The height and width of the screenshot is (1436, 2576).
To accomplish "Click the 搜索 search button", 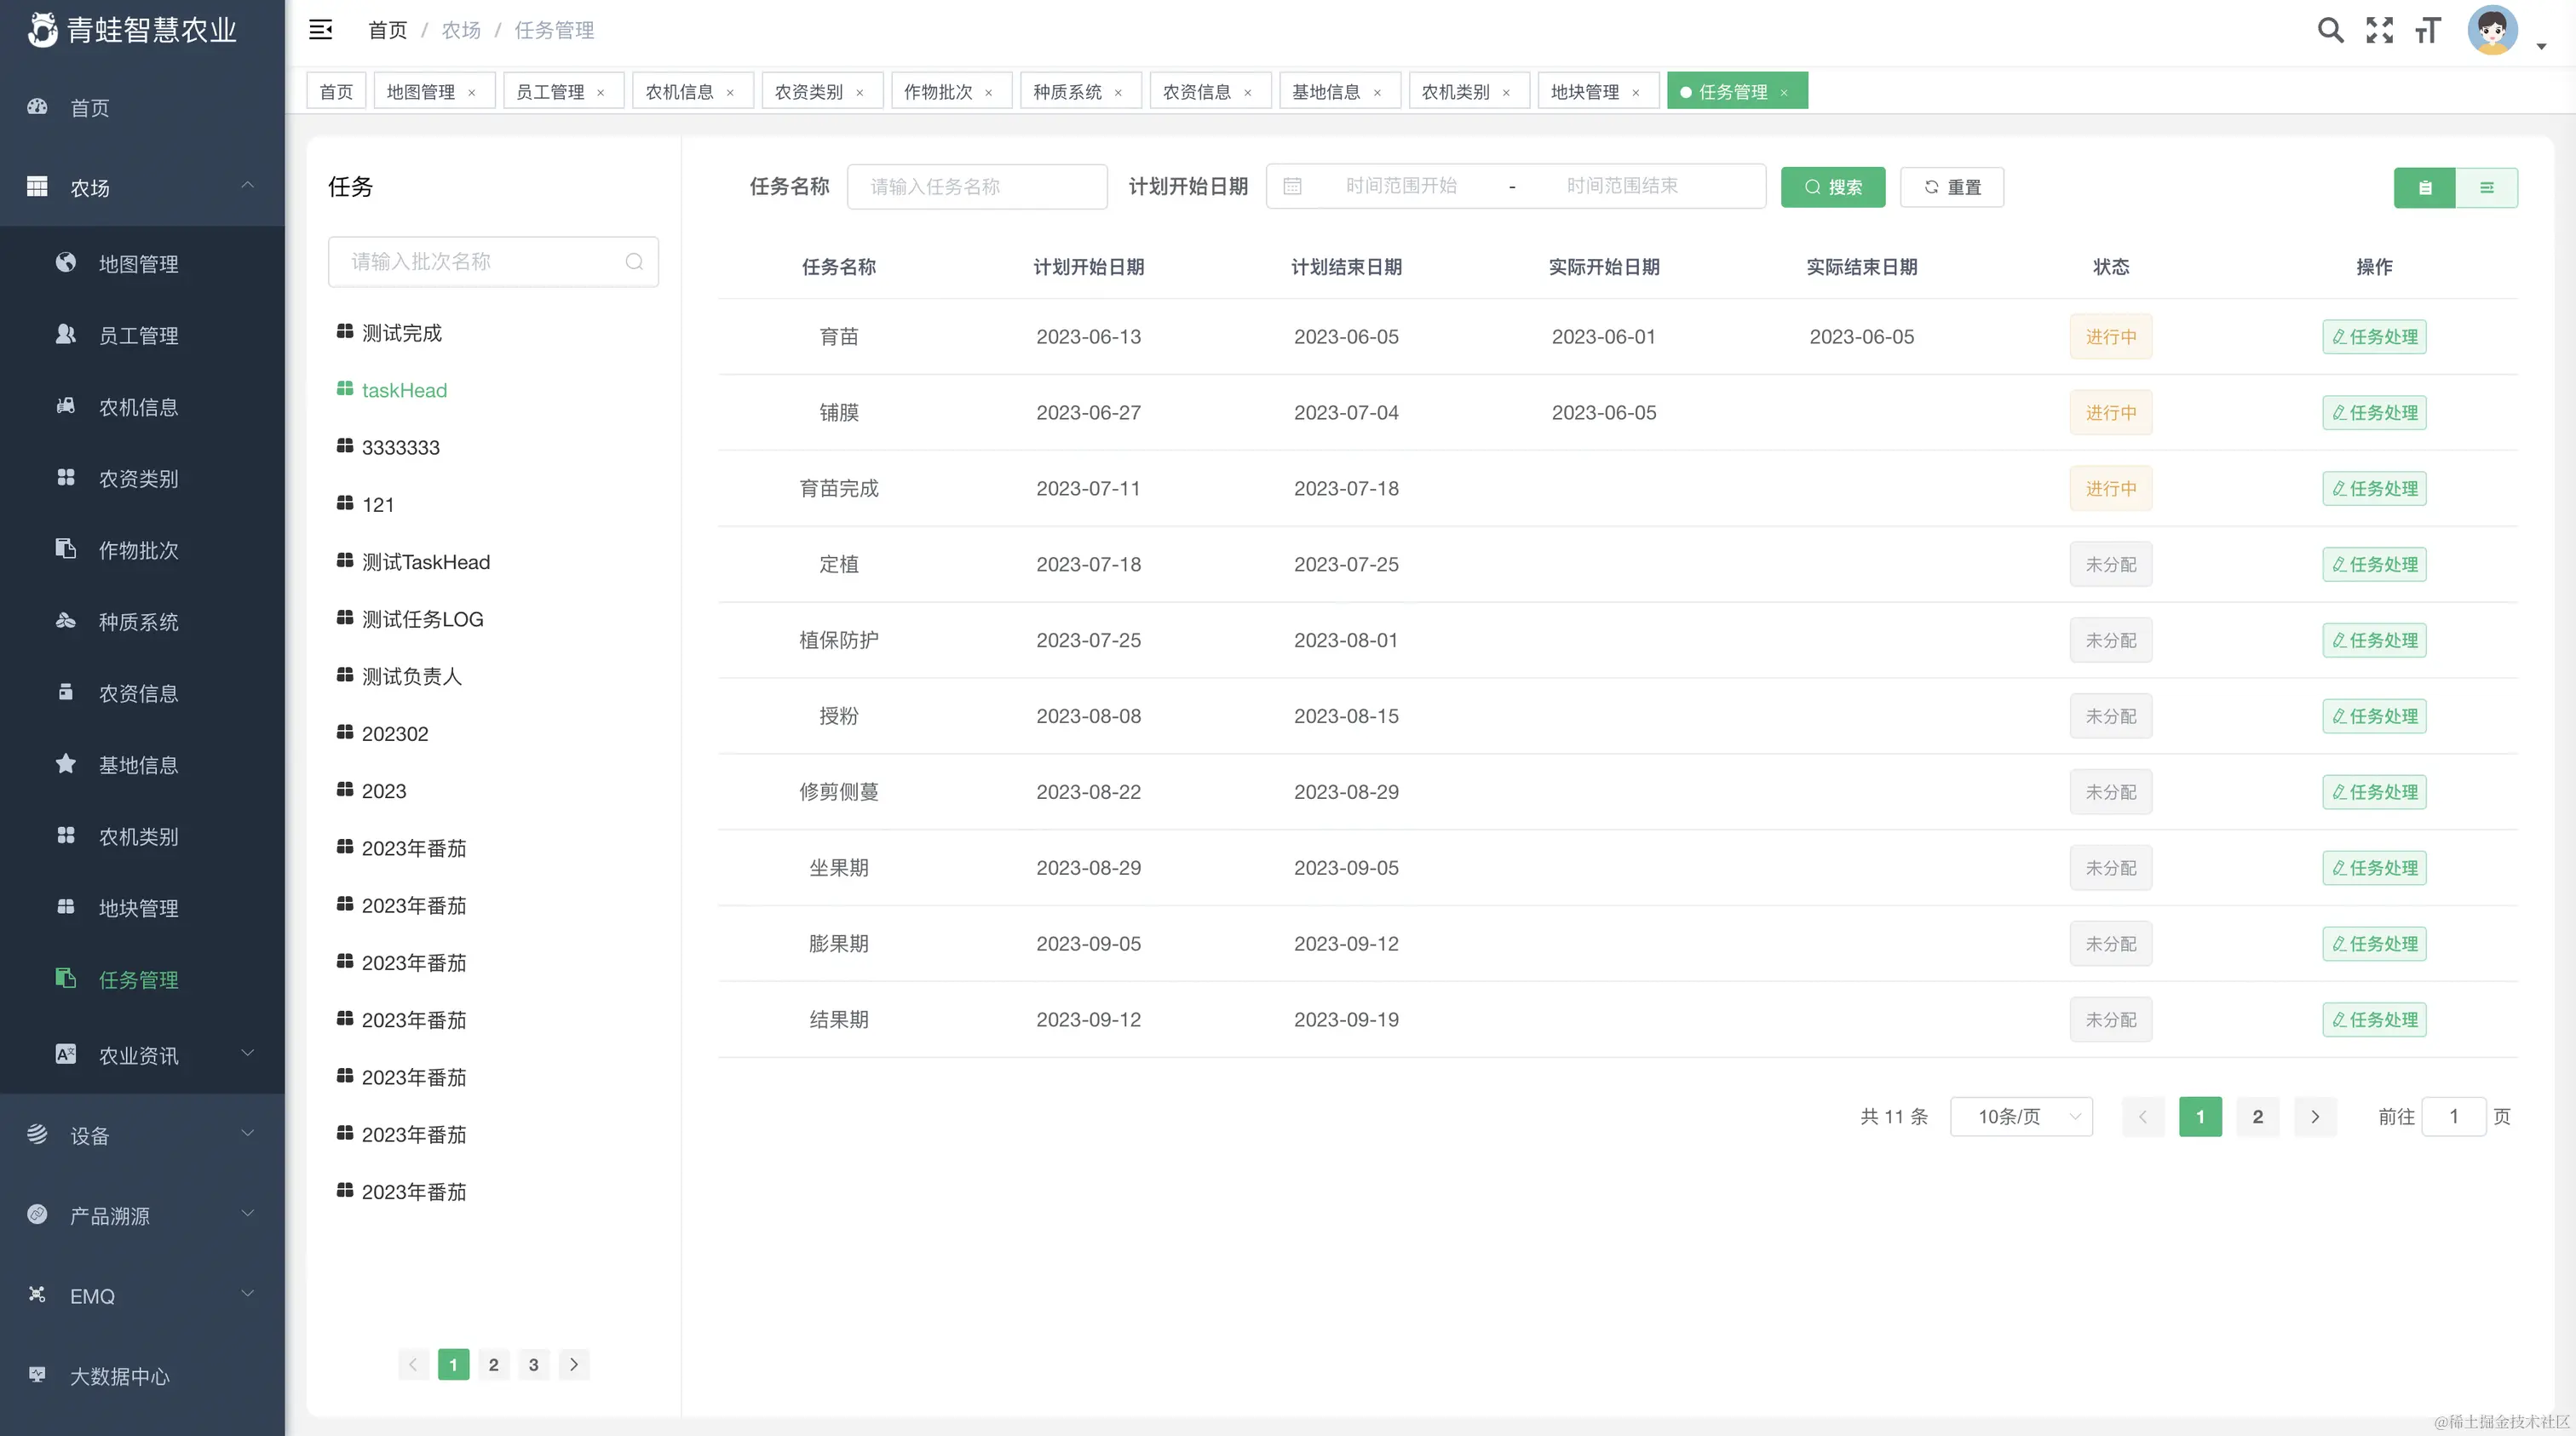I will tap(1832, 186).
